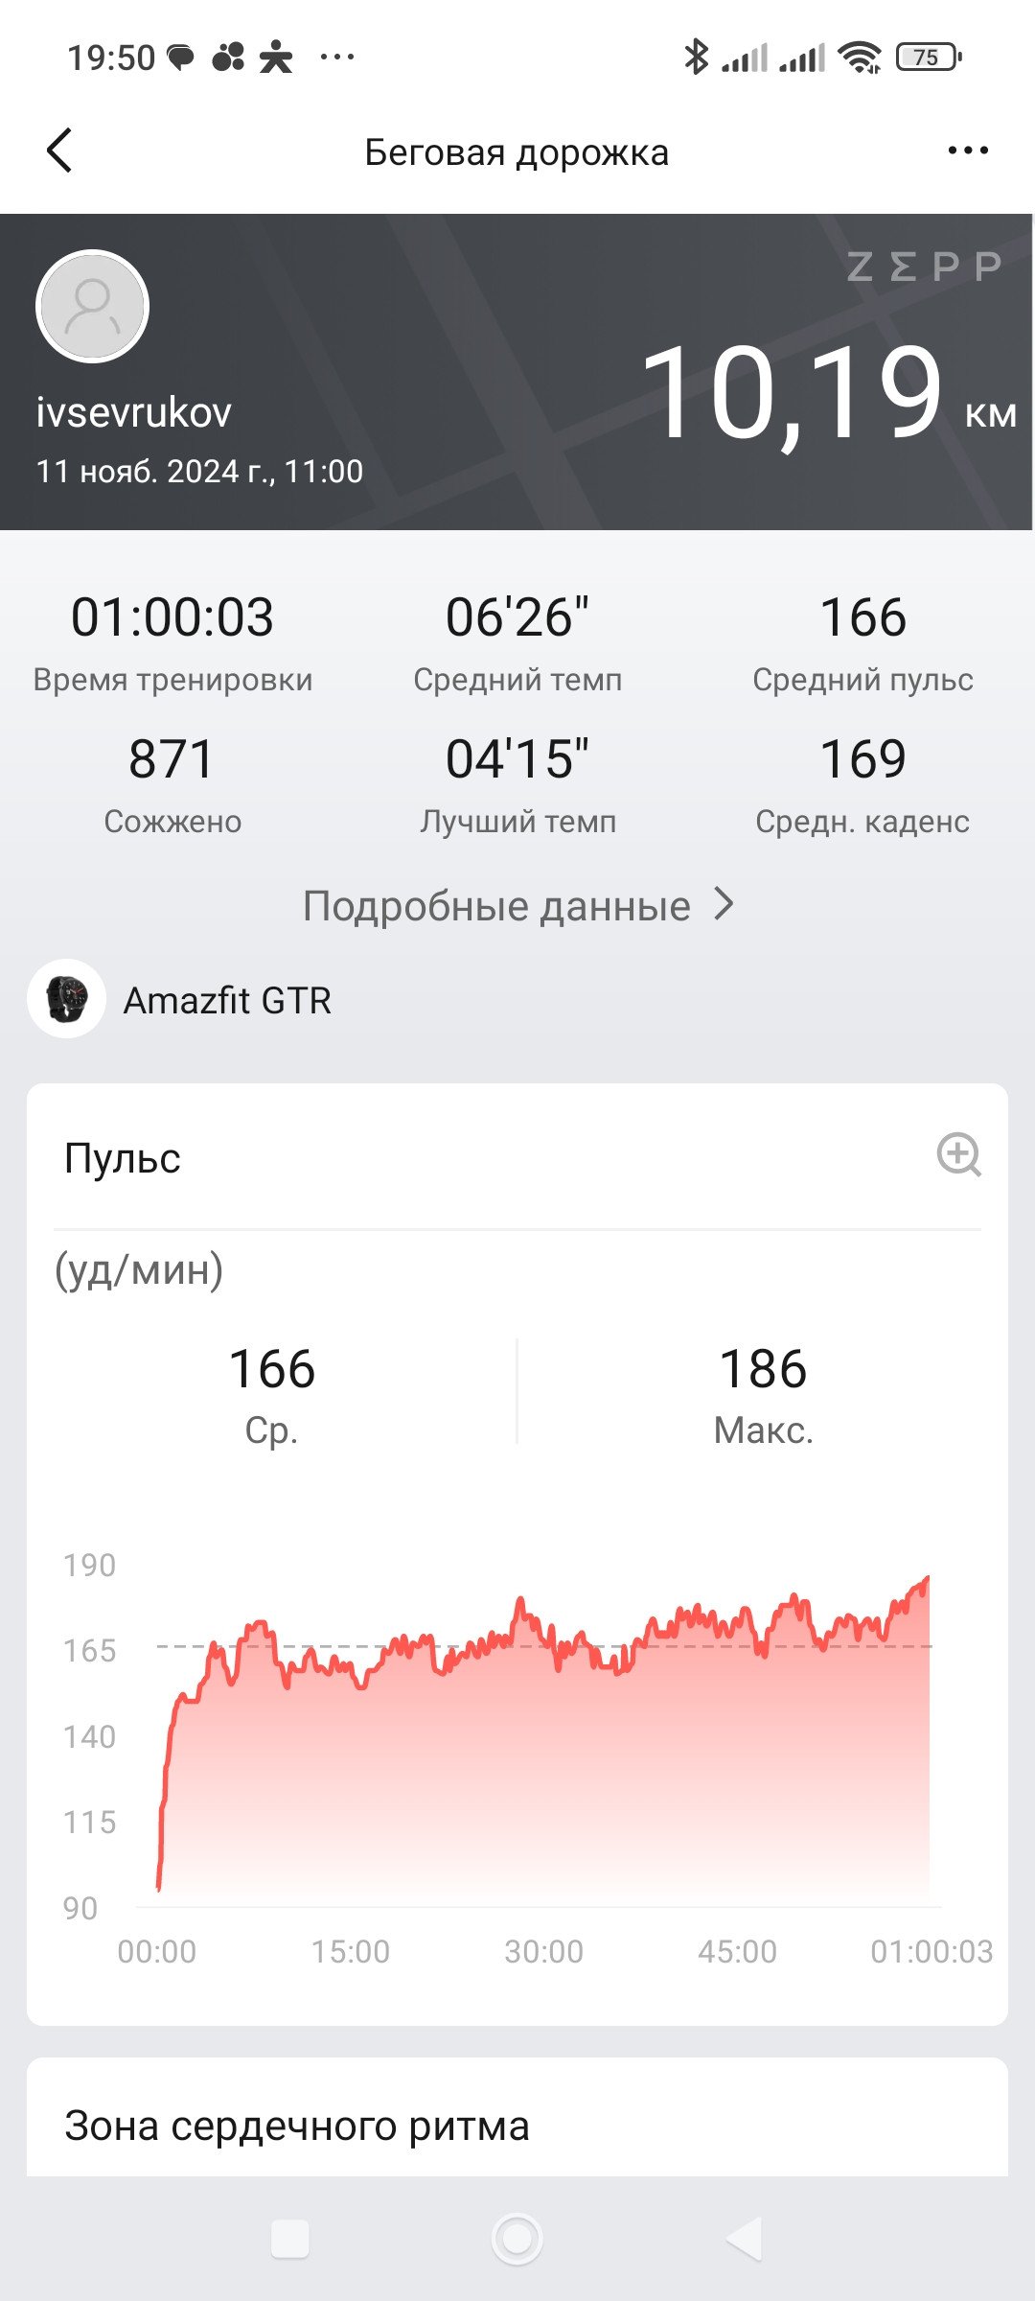Viewport: 1035px width, 2301px height.
Task: Open the three-dot more options menu
Action: click(968, 151)
